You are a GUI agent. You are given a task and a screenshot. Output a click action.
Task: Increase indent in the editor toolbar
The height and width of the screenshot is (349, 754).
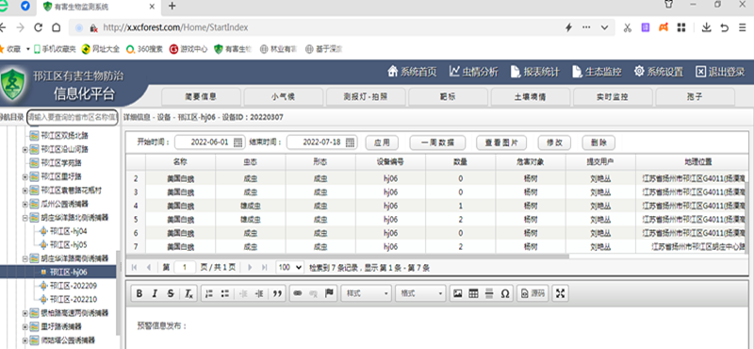click(259, 293)
